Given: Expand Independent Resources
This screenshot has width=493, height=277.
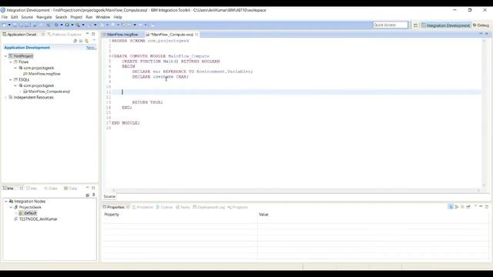Looking at the screenshot, I should [5, 98].
